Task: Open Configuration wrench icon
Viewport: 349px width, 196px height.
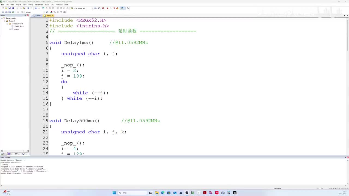Action: click(128, 8)
